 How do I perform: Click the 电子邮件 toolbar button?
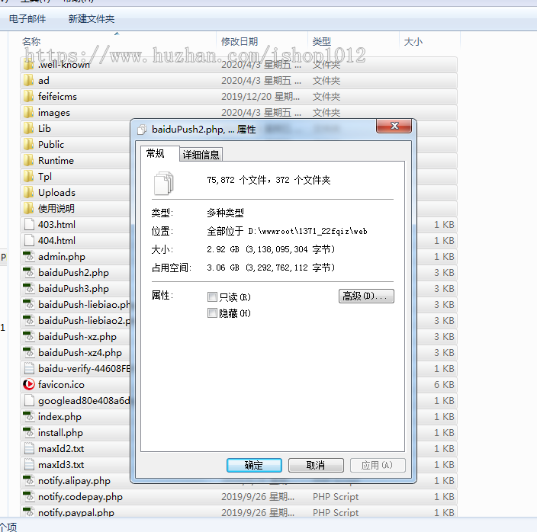pos(27,19)
